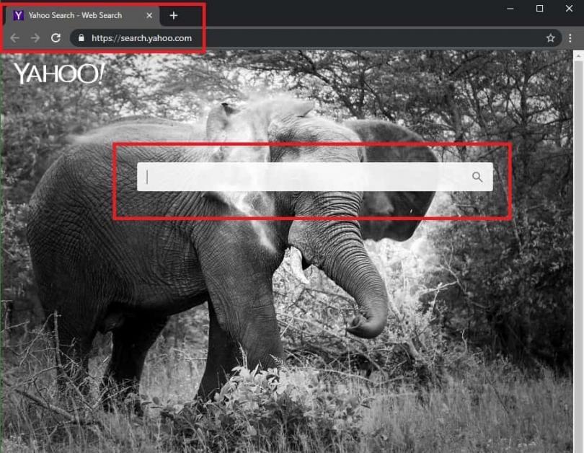Click the page's vertical scrollbar

pyautogui.click(x=578, y=252)
